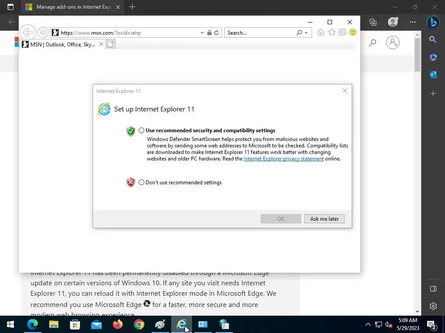
Task: Show hidden system tray icons
Action: tap(368, 324)
